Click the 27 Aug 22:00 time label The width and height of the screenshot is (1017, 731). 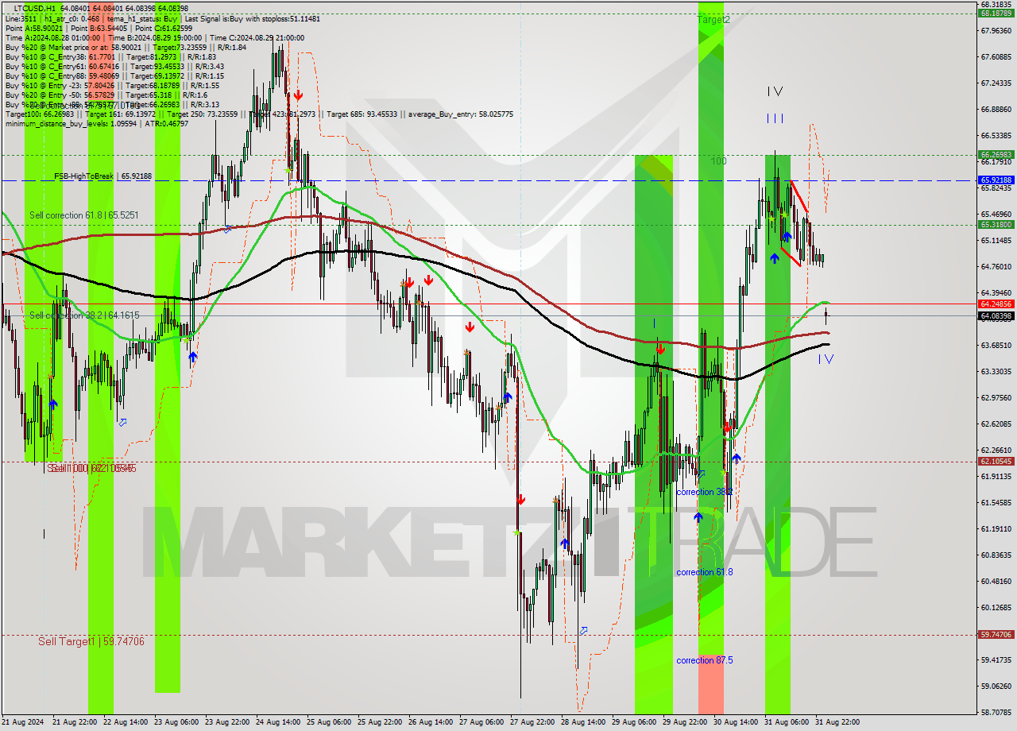(534, 721)
